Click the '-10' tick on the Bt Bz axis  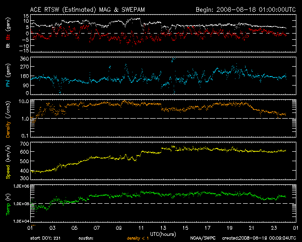(24, 46)
